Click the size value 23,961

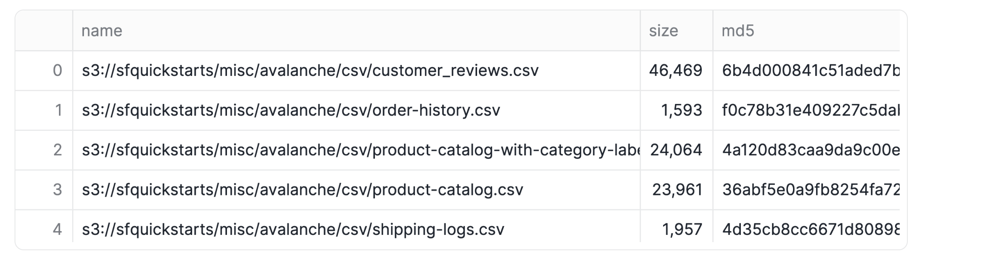(x=676, y=189)
